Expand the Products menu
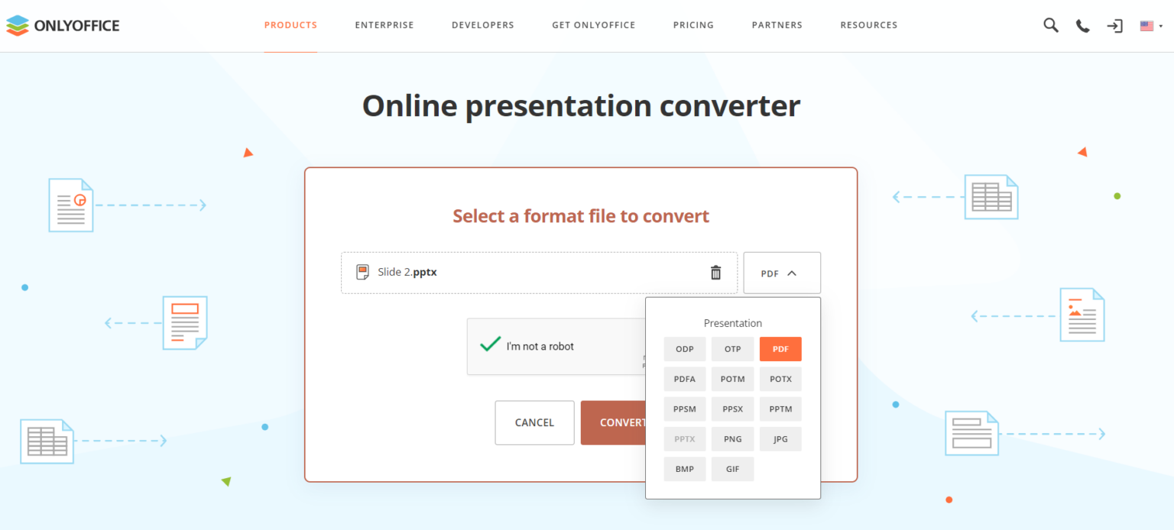This screenshot has width=1174, height=530. pos(290,24)
